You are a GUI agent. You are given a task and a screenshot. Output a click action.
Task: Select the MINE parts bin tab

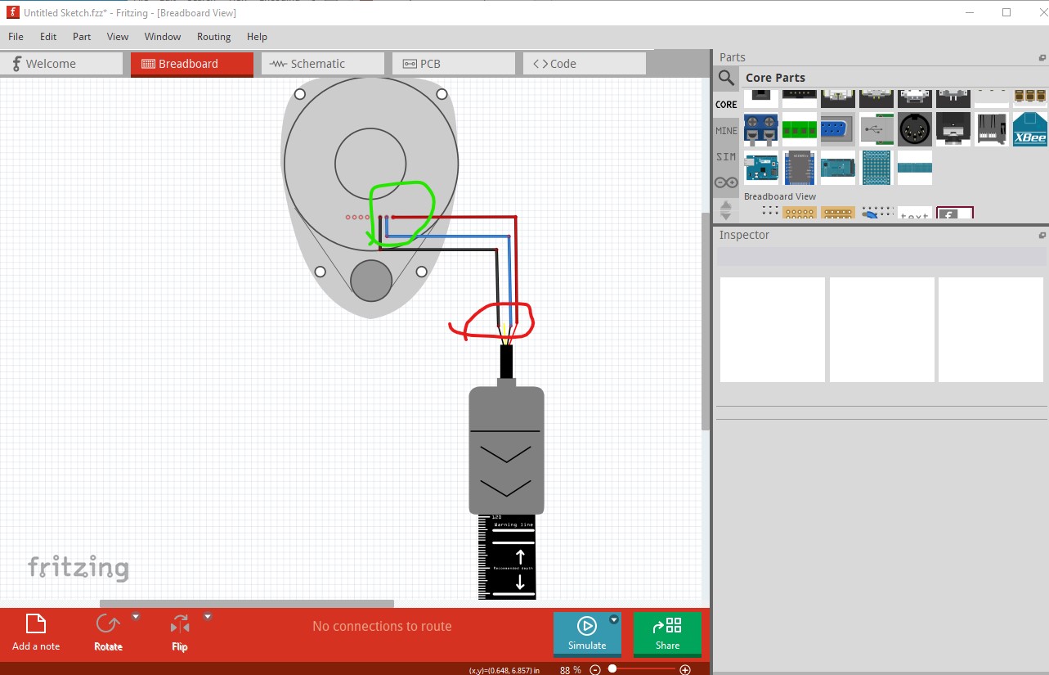coord(726,131)
